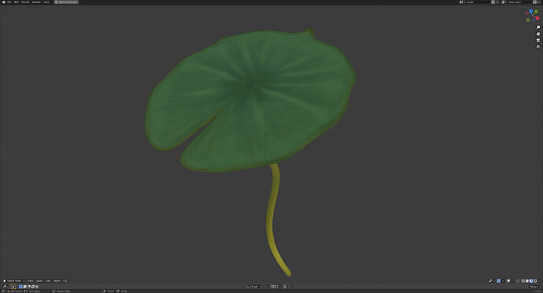The image size is (543, 293).
Task: Open the View menu in viewport header
Action: [31, 281]
